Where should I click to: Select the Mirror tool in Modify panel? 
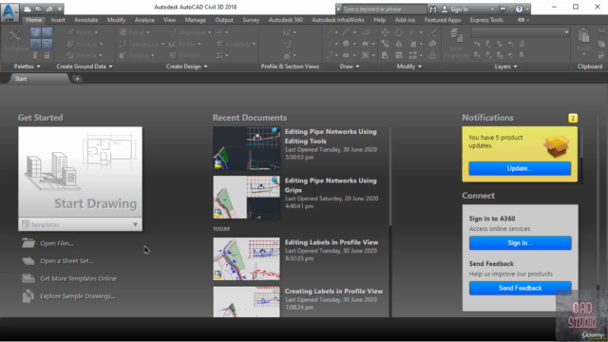[x=399, y=44]
